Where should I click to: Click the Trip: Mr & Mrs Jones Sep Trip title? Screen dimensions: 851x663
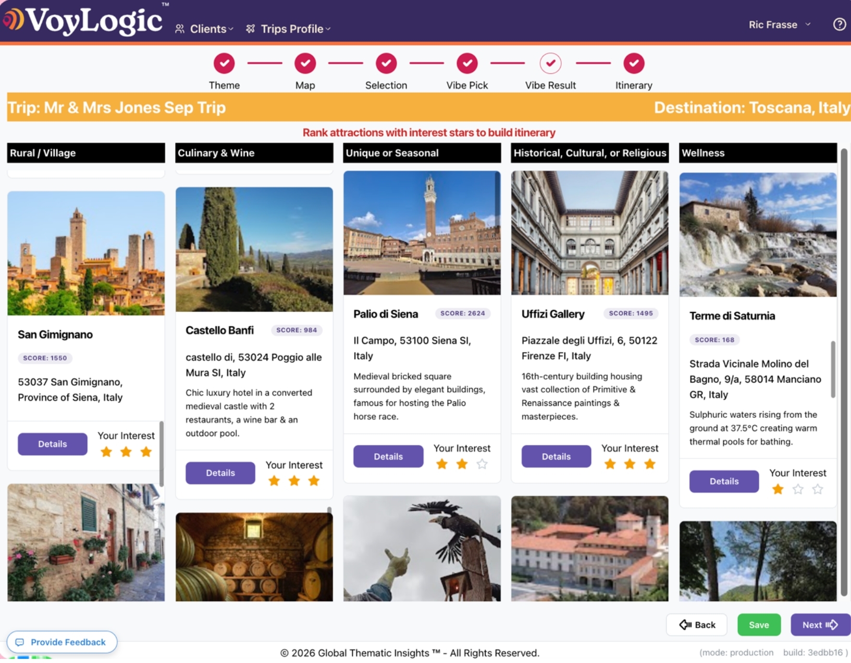117,107
